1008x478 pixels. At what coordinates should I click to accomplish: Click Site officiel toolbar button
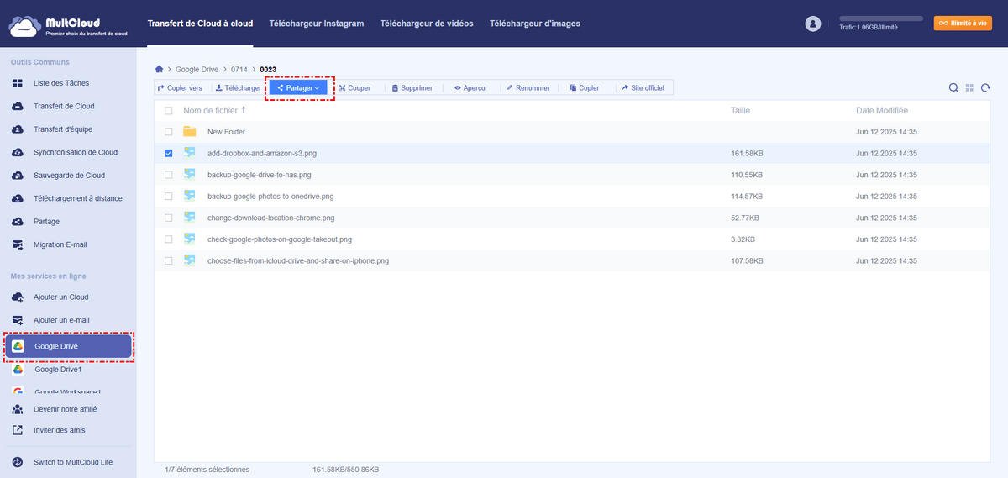tap(645, 87)
